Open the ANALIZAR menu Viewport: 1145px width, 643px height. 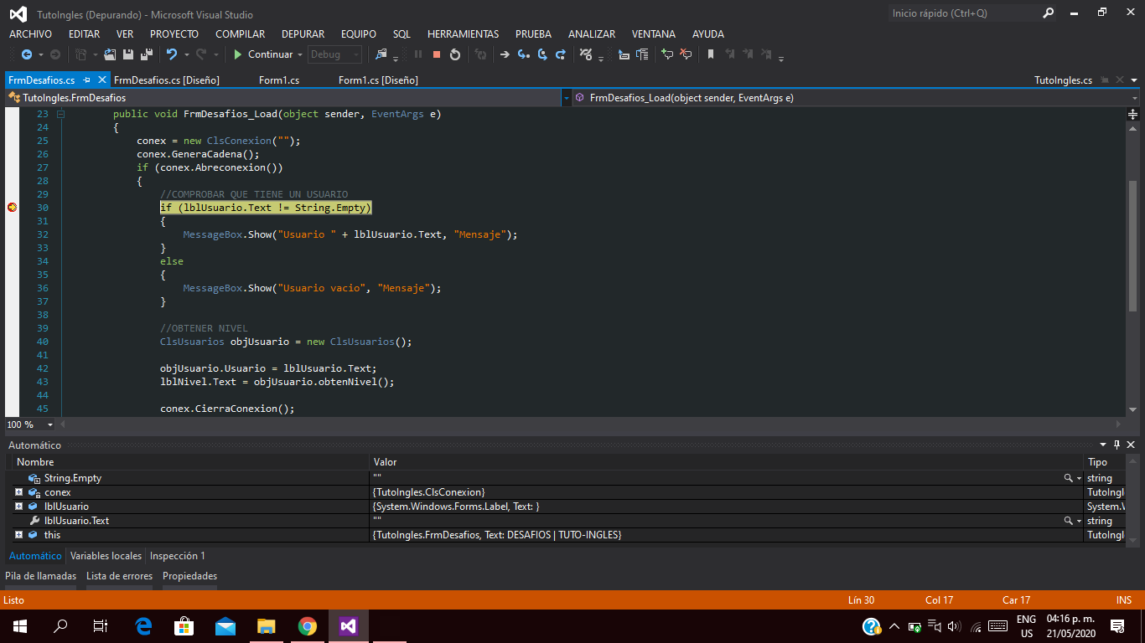(592, 34)
